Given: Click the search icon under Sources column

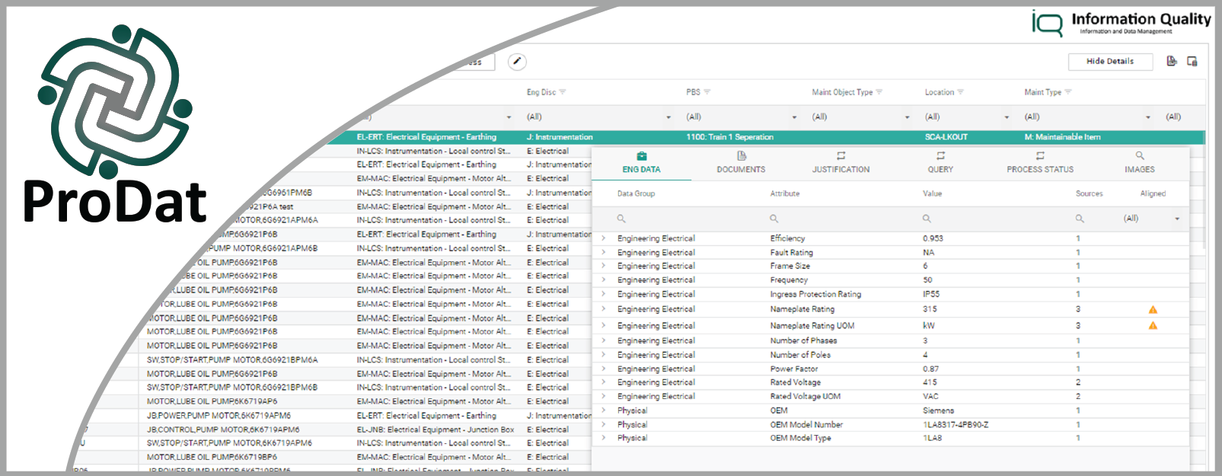Looking at the screenshot, I should tap(1080, 219).
